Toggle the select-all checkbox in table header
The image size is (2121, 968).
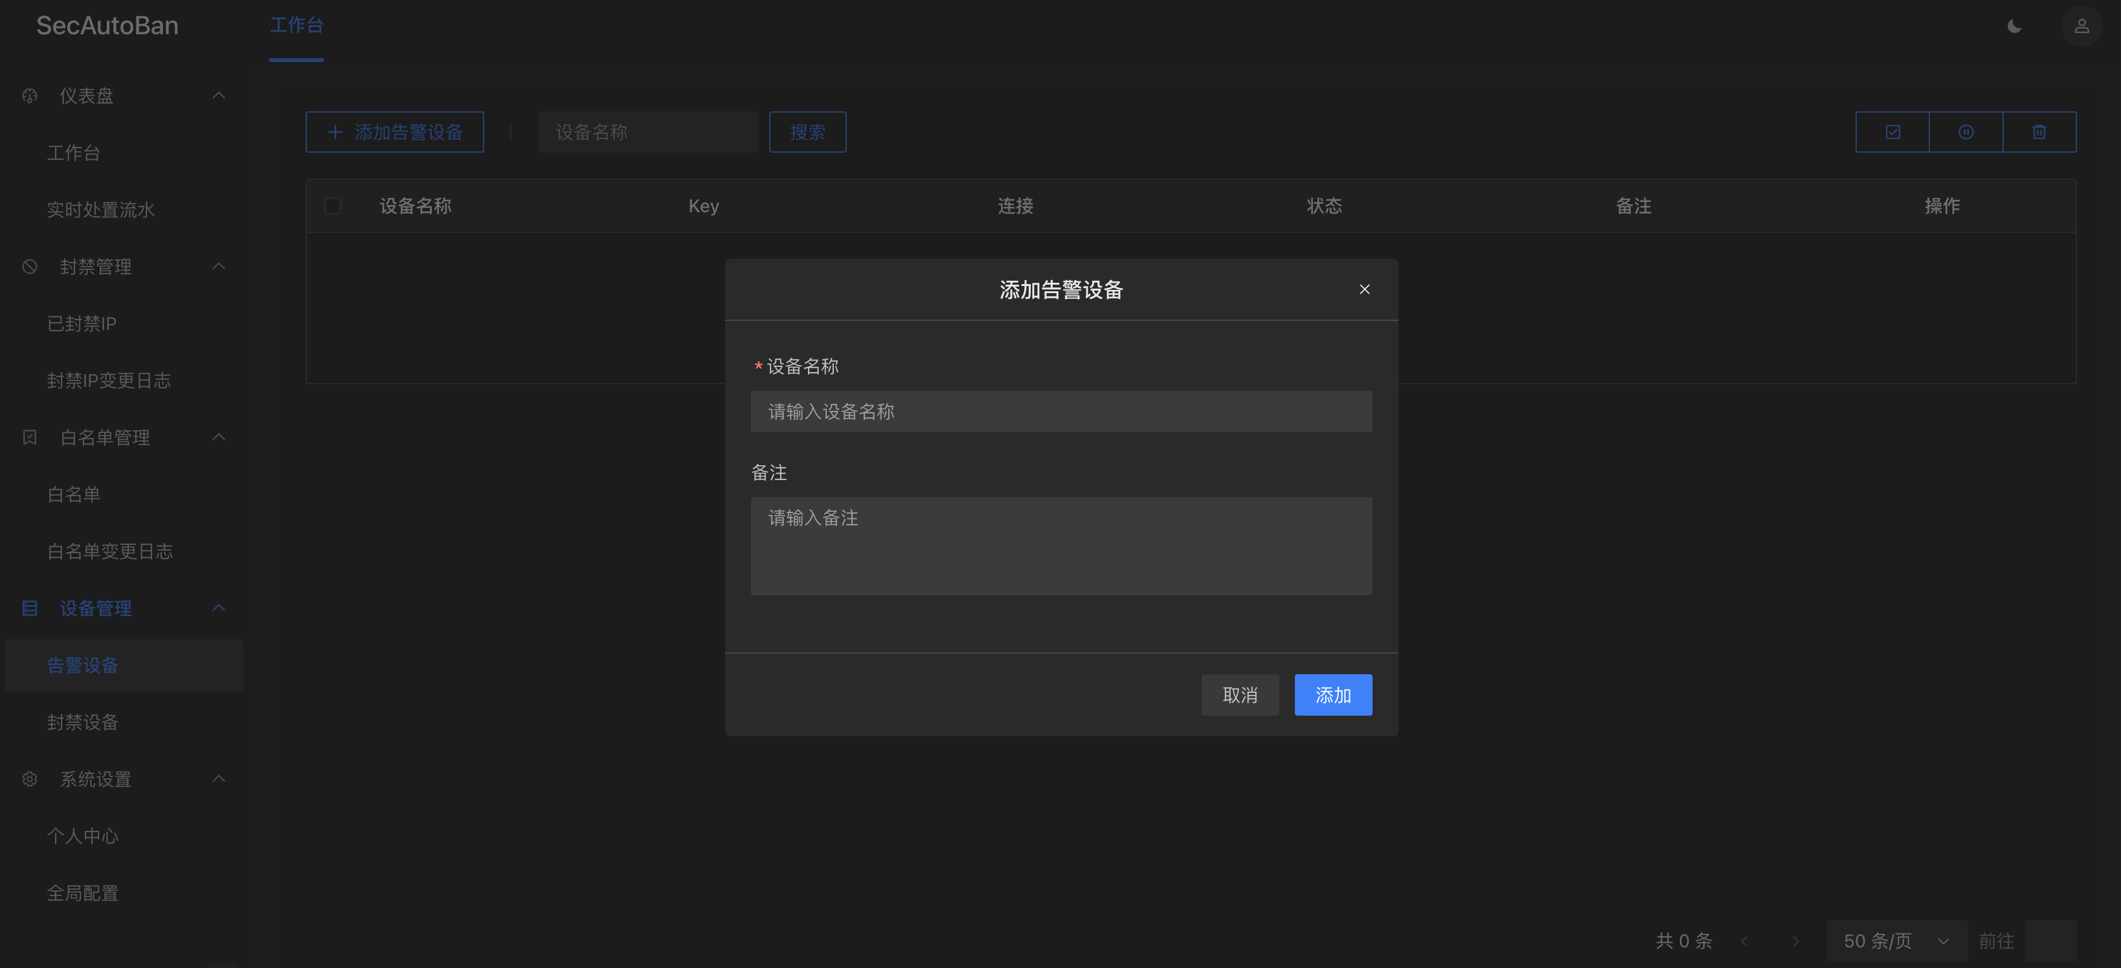pyautogui.click(x=333, y=206)
